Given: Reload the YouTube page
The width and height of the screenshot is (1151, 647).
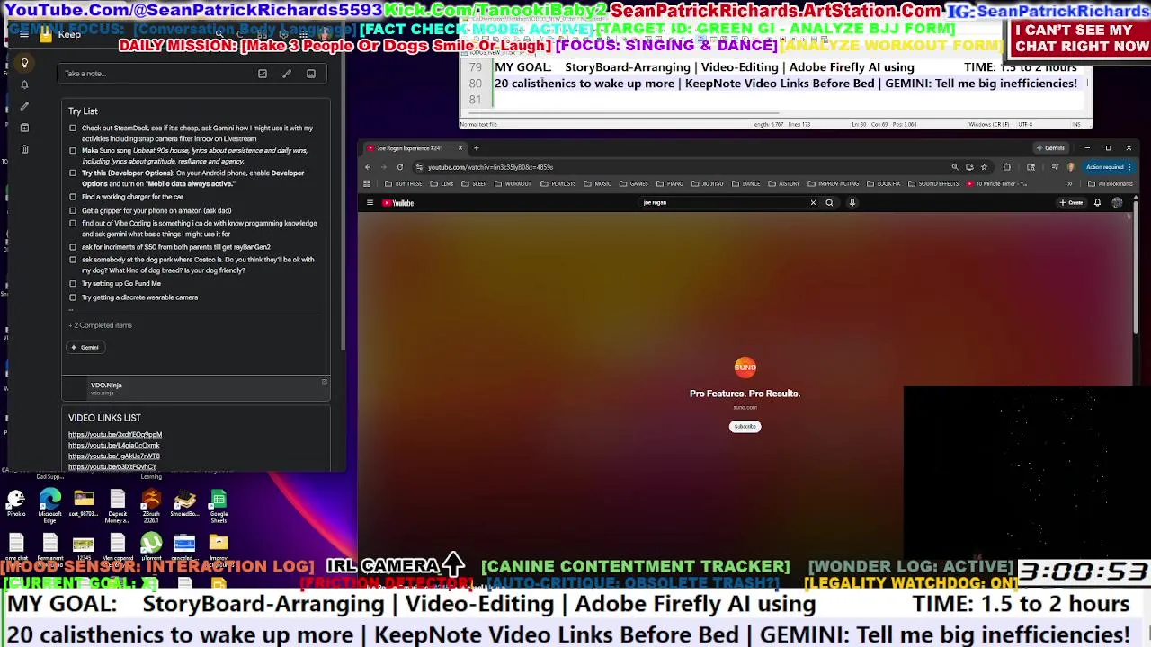Looking at the screenshot, I should (400, 167).
